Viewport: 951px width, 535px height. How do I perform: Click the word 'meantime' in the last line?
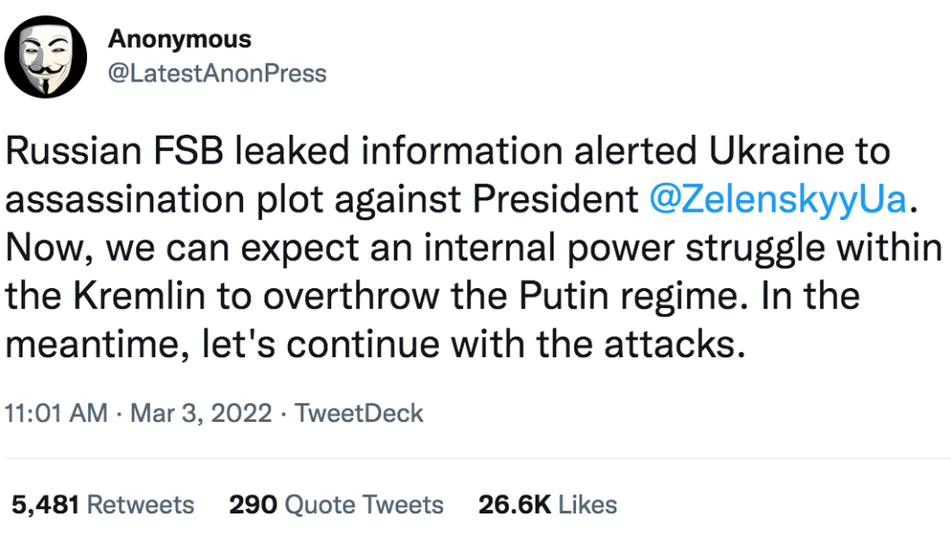(92, 345)
